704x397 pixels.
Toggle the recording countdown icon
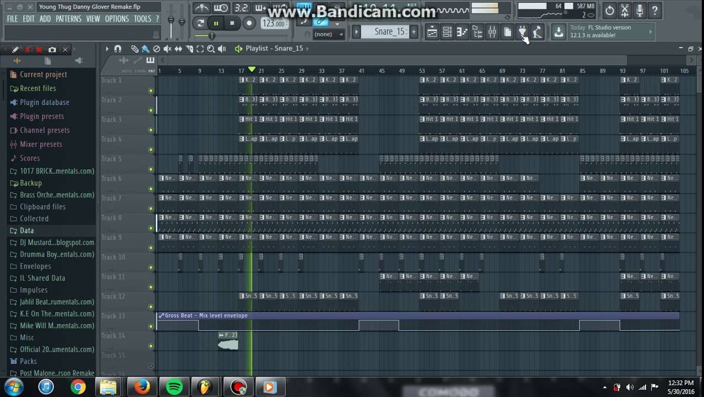(x=241, y=8)
